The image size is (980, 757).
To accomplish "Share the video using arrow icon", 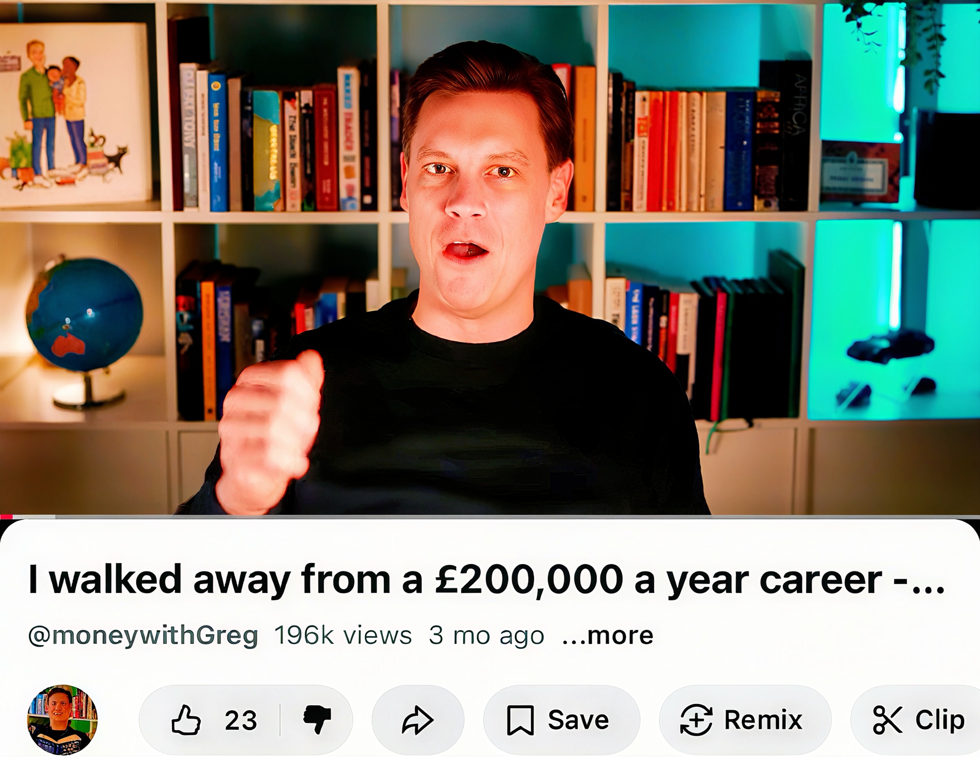I will pyautogui.click(x=417, y=720).
